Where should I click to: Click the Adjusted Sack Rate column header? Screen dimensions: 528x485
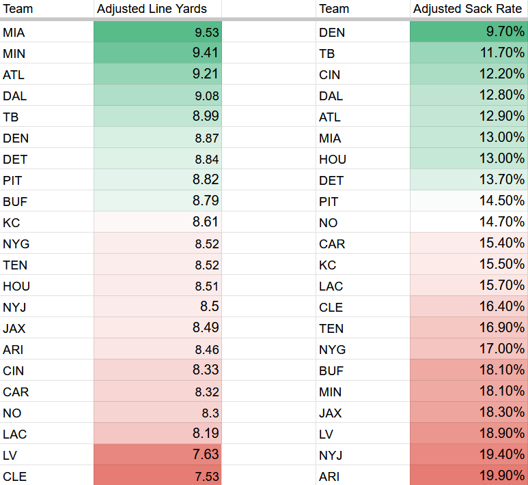(467, 9)
